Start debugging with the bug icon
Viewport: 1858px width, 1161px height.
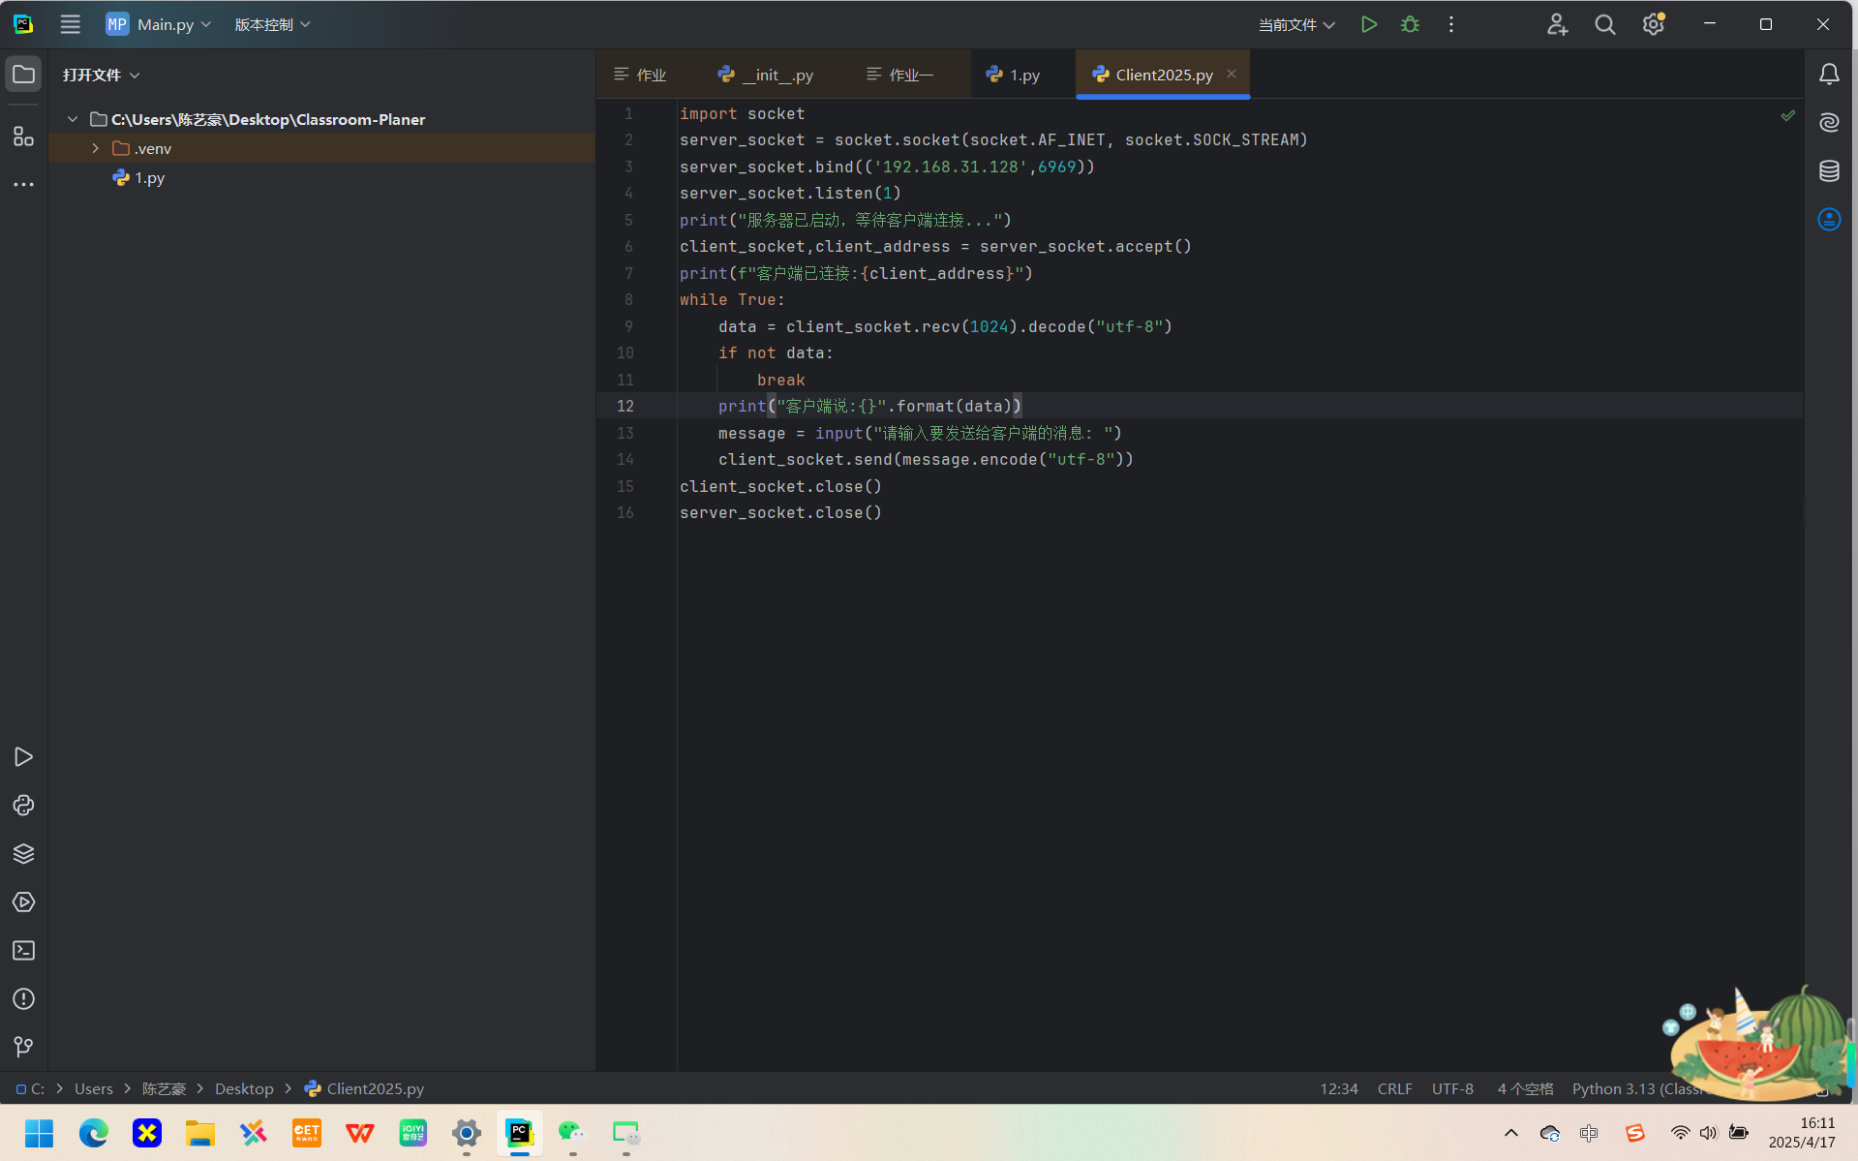point(1410,24)
